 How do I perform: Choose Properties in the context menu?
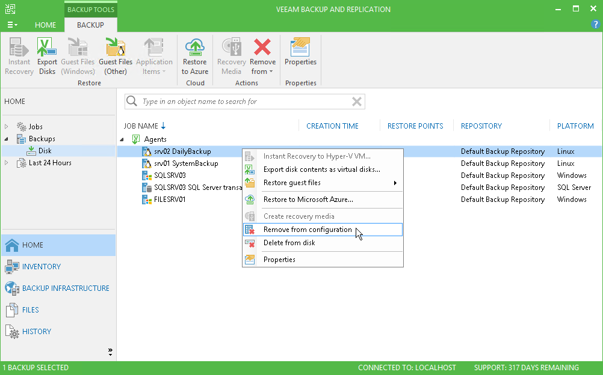tap(323, 260)
